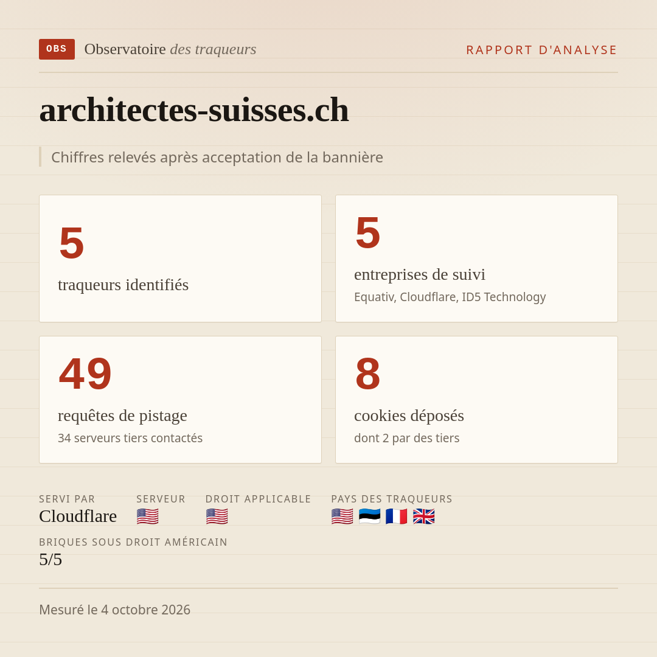
Task: Click '34 serveurs tiers contactés' text
Action: [x=130, y=438]
